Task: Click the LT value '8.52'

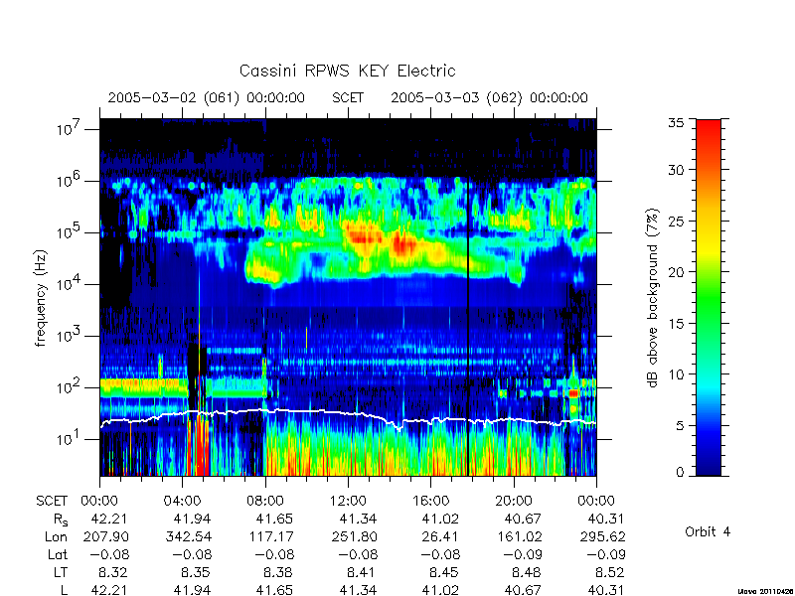Action: tap(609, 573)
